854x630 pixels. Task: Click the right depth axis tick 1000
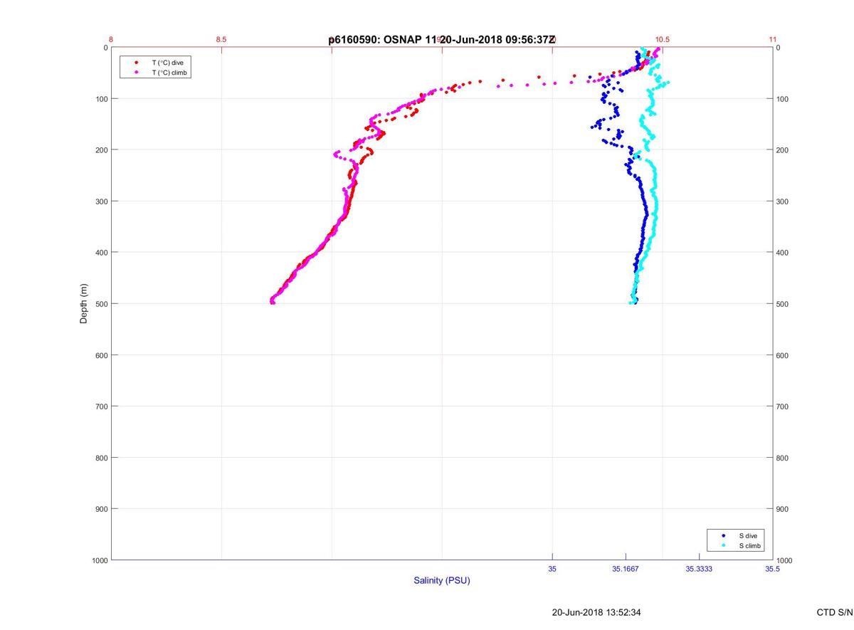(x=786, y=560)
